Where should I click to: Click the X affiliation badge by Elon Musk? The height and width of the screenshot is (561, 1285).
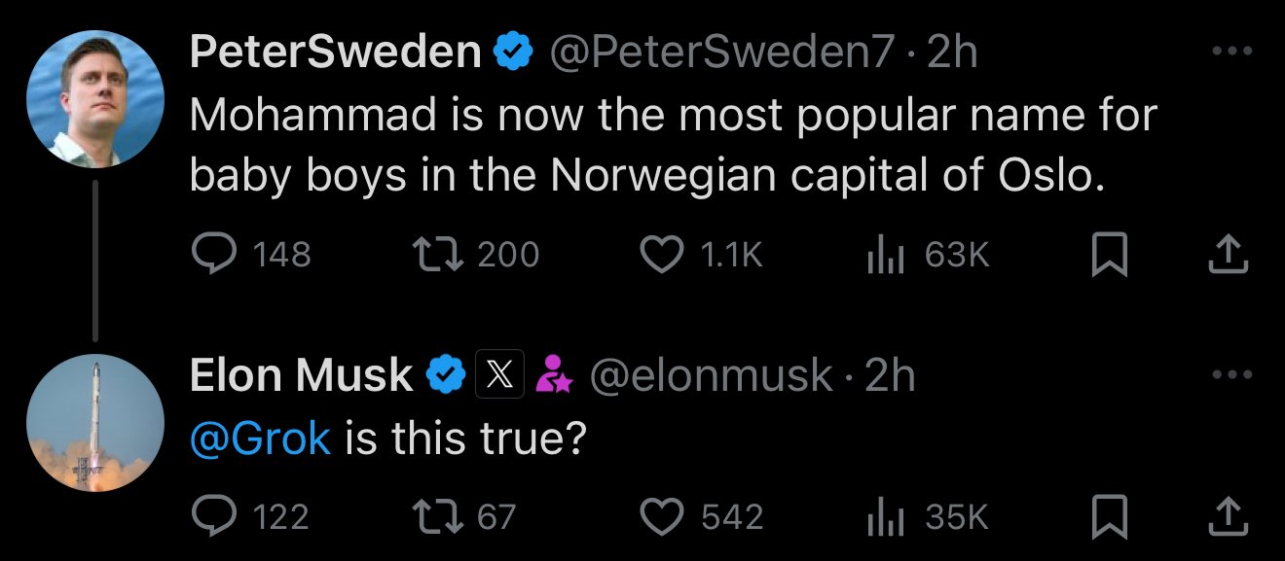click(500, 375)
